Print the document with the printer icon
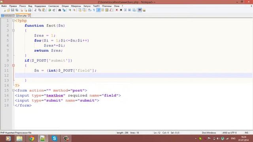This screenshot has height=142, width=253. coord(30,10)
